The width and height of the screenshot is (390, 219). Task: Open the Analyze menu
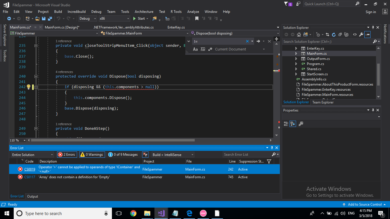coord(193,12)
